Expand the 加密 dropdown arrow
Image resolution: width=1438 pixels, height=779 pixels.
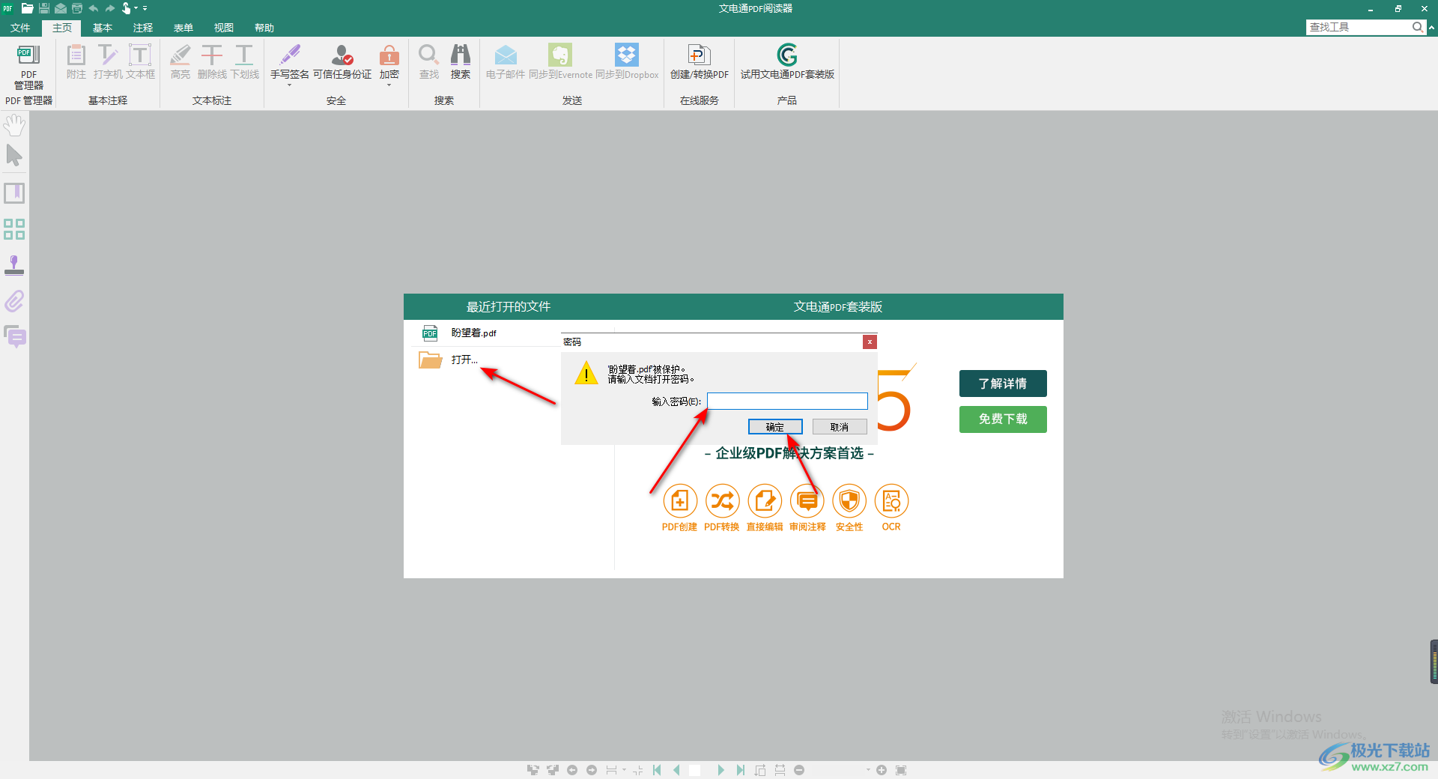pos(389,85)
